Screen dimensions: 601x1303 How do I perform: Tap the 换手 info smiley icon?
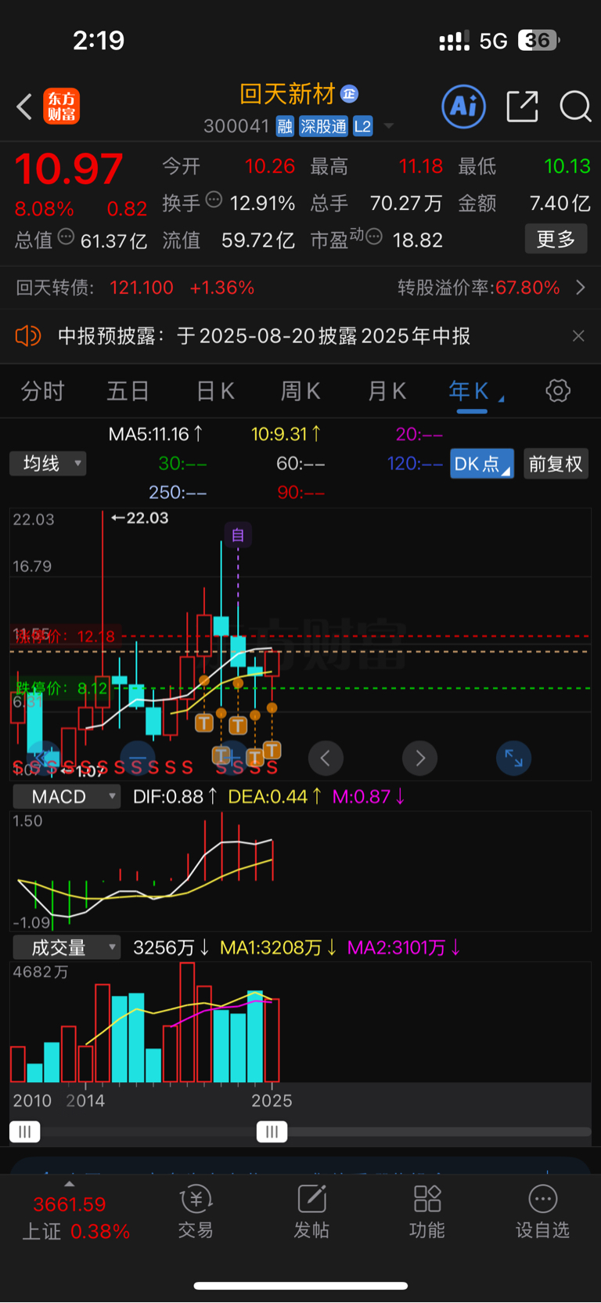click(214, 200)
